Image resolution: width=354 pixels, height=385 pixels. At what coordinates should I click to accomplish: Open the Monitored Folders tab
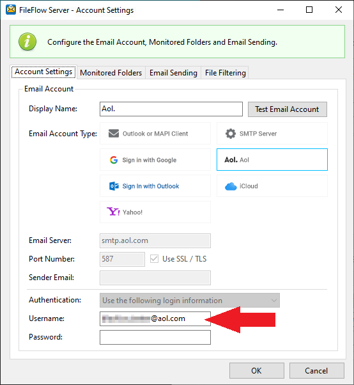[x=111, y=73]
